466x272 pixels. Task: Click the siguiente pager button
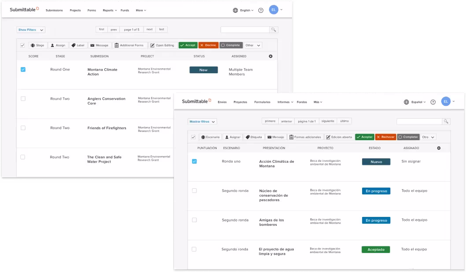[x=328, y=121]
